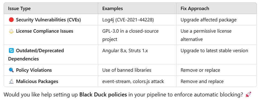Click the Angular 8.x, Struts 1.x cell
Screen dimensions: 259x101
click(137, 54)
